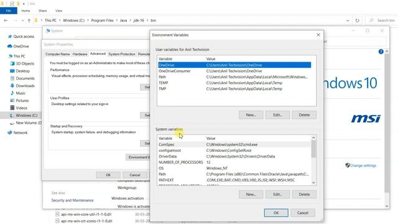398x224 pixels.
Task: Open Downloads folder in sidebar
Action: (x=25, y=86)
